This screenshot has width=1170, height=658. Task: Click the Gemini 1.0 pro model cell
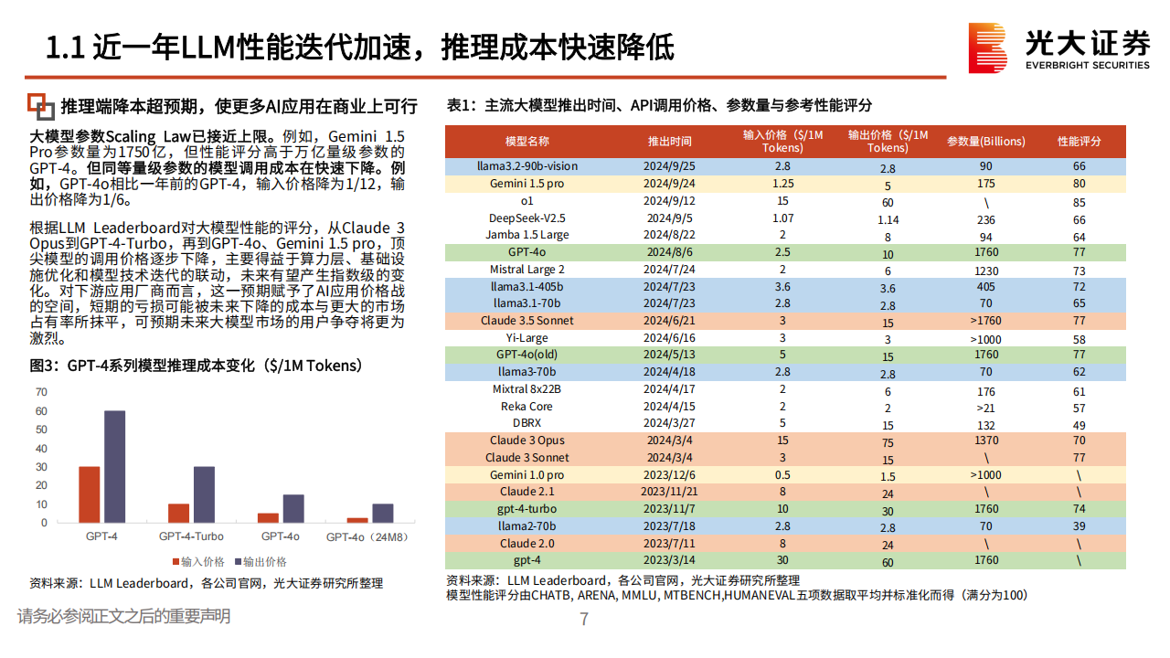(x=527, y=475)
